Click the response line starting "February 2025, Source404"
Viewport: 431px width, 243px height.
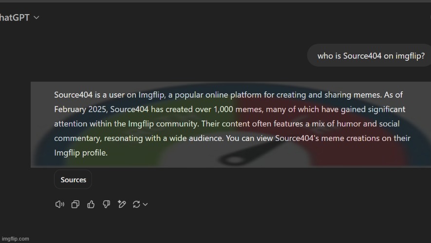click(x=229, y=109)
